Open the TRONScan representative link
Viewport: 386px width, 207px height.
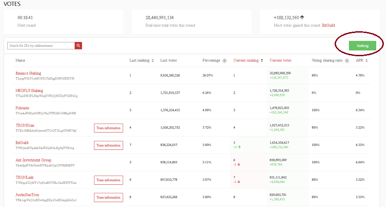[x=25, y=125]
